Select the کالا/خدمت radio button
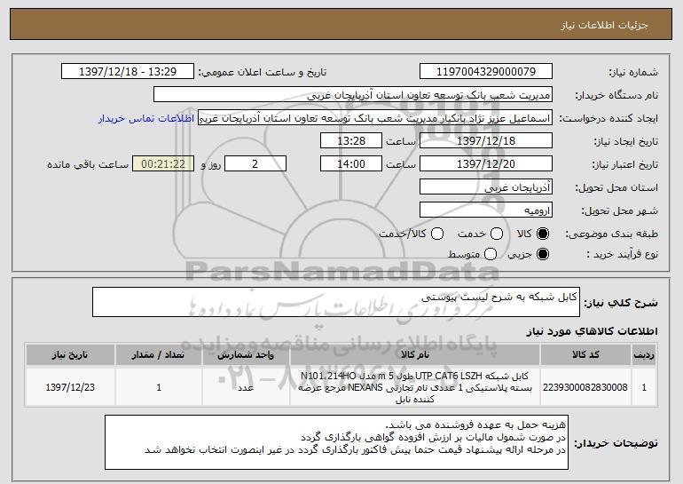Screen dimensions: 683x484 click(x=437, y=234)
